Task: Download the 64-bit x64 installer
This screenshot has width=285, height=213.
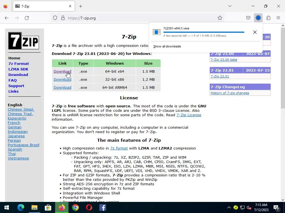Action: [x=62, y=71]
